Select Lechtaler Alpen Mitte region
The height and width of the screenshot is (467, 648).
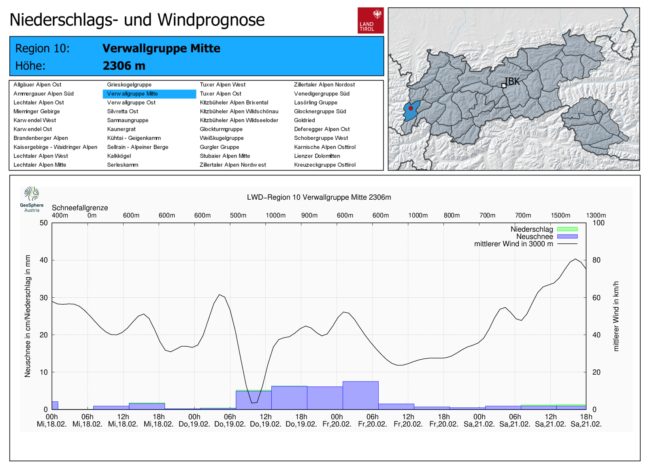[x=40, y=165]
